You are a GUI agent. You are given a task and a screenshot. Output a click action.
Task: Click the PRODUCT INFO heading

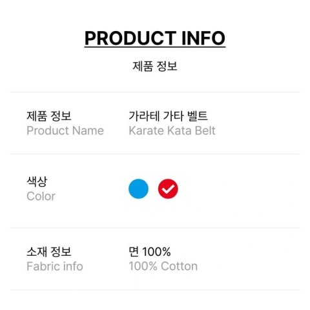[155, 38]
